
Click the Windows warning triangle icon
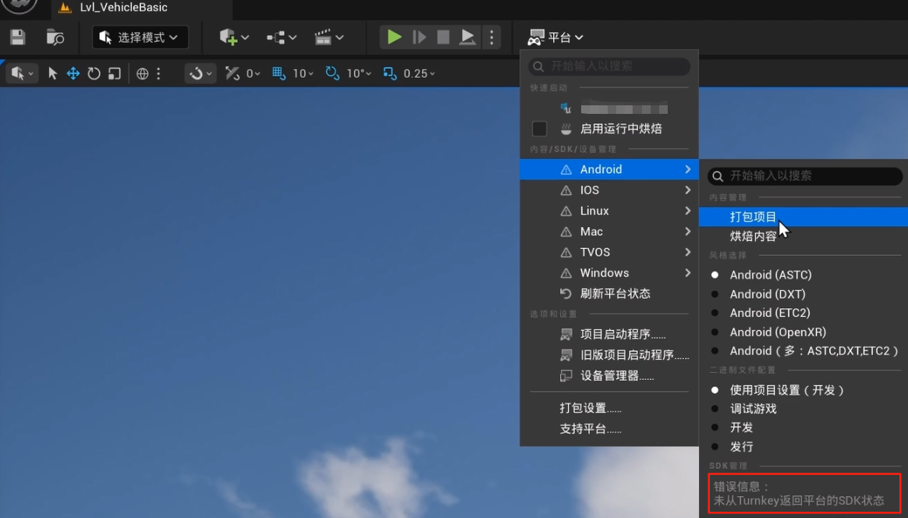point(566,273)
